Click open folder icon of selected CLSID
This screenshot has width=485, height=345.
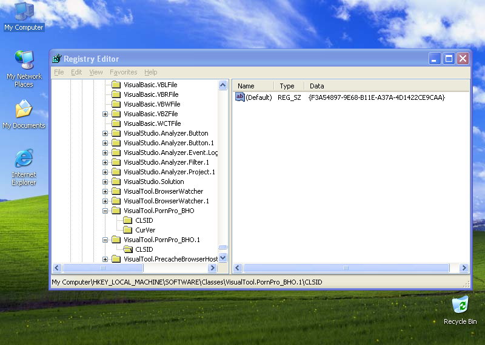pos(128,249)
